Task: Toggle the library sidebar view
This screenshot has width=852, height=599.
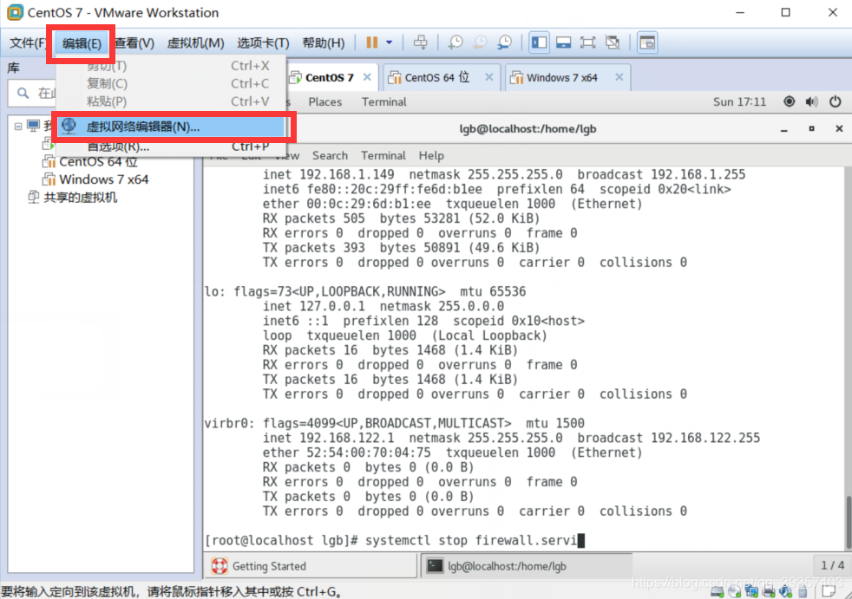Action: click(539, 42)
